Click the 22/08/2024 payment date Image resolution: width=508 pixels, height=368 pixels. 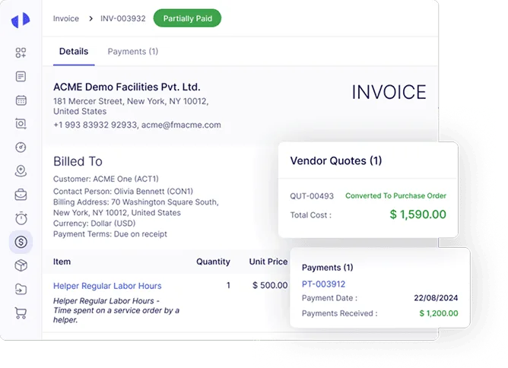point(436,298)
